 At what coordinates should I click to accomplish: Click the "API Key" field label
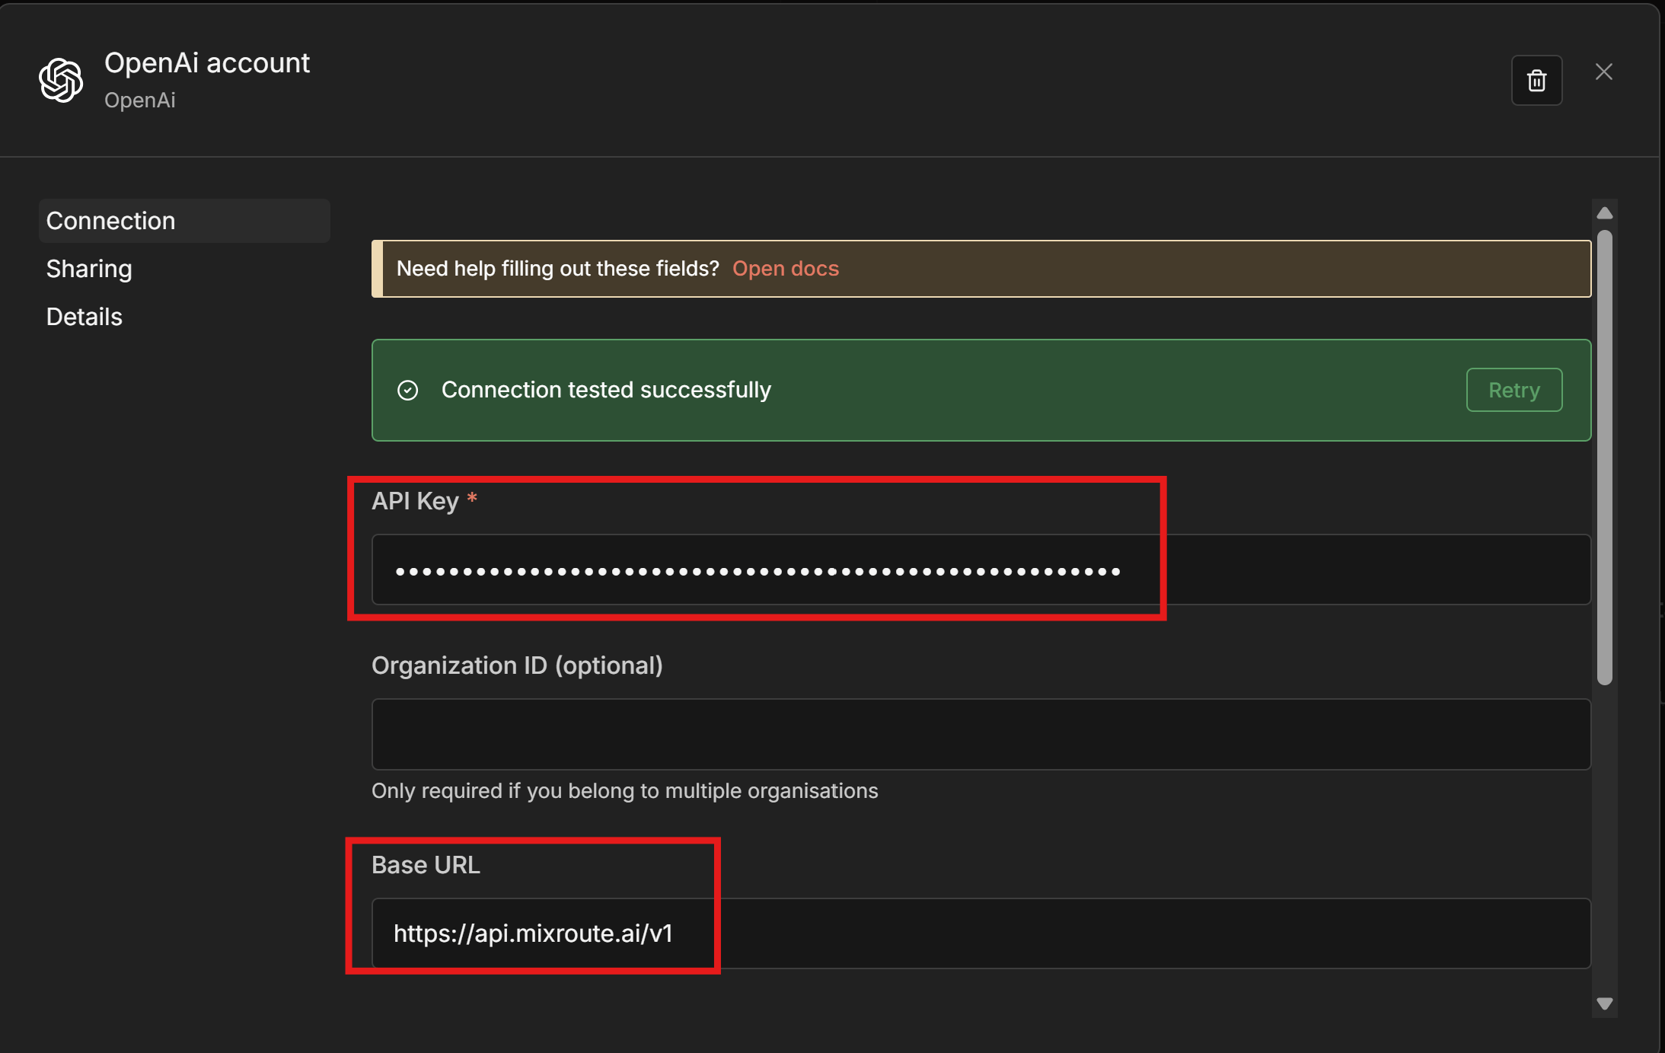(x=416, y=501)
